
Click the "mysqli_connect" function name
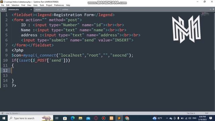(40, 55)
